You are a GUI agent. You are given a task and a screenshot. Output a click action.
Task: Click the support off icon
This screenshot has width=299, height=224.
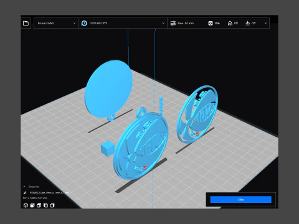pos(230,23)
